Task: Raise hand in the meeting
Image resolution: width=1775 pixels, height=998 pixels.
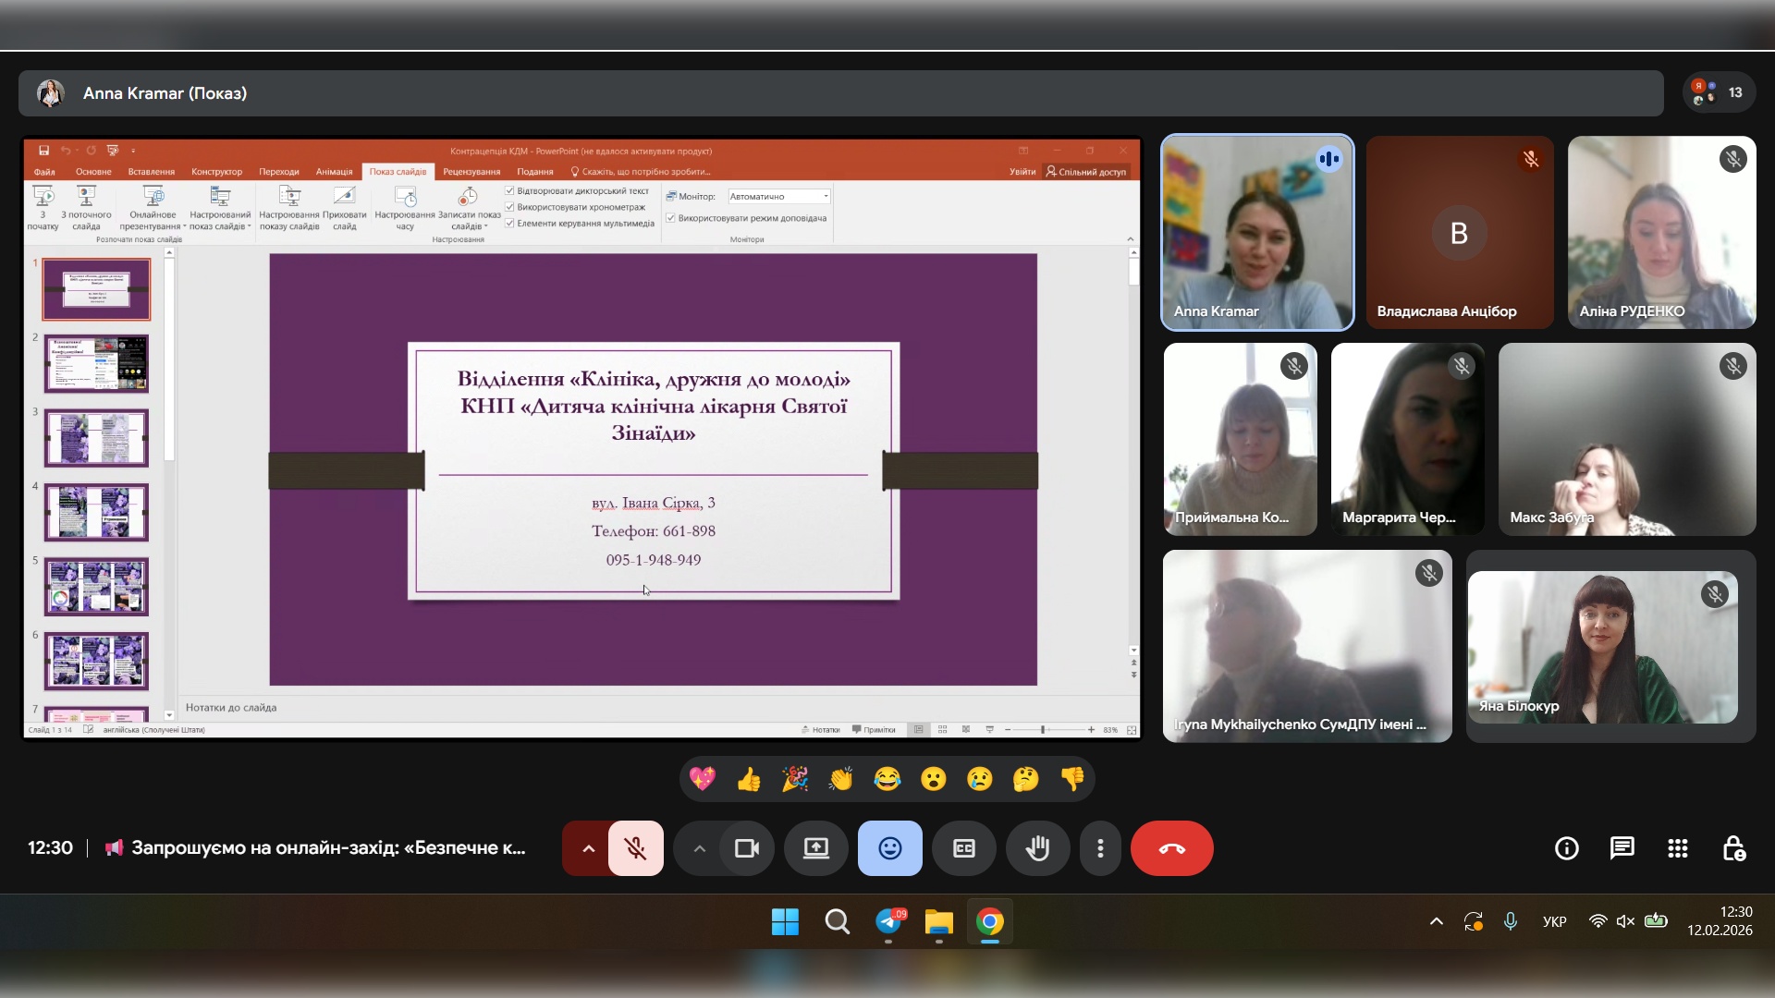Action: point(1037,848)
